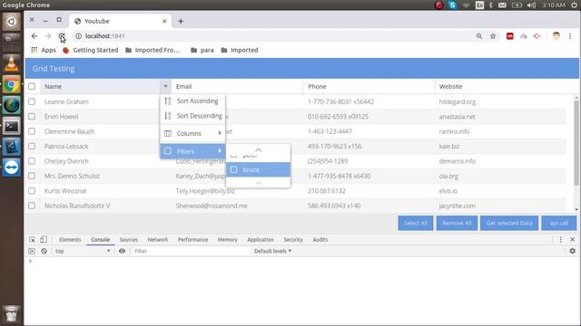Image resolution: width=581 pixels, height=326 pixels.
Task: Tick the Mrs. Dennis Schulist checkbox
Action: tap(32, 176)
